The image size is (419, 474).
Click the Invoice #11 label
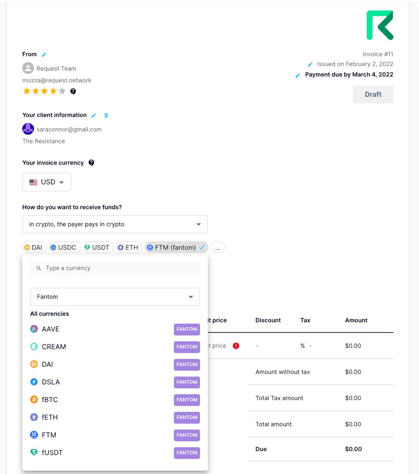click(378, 54)
